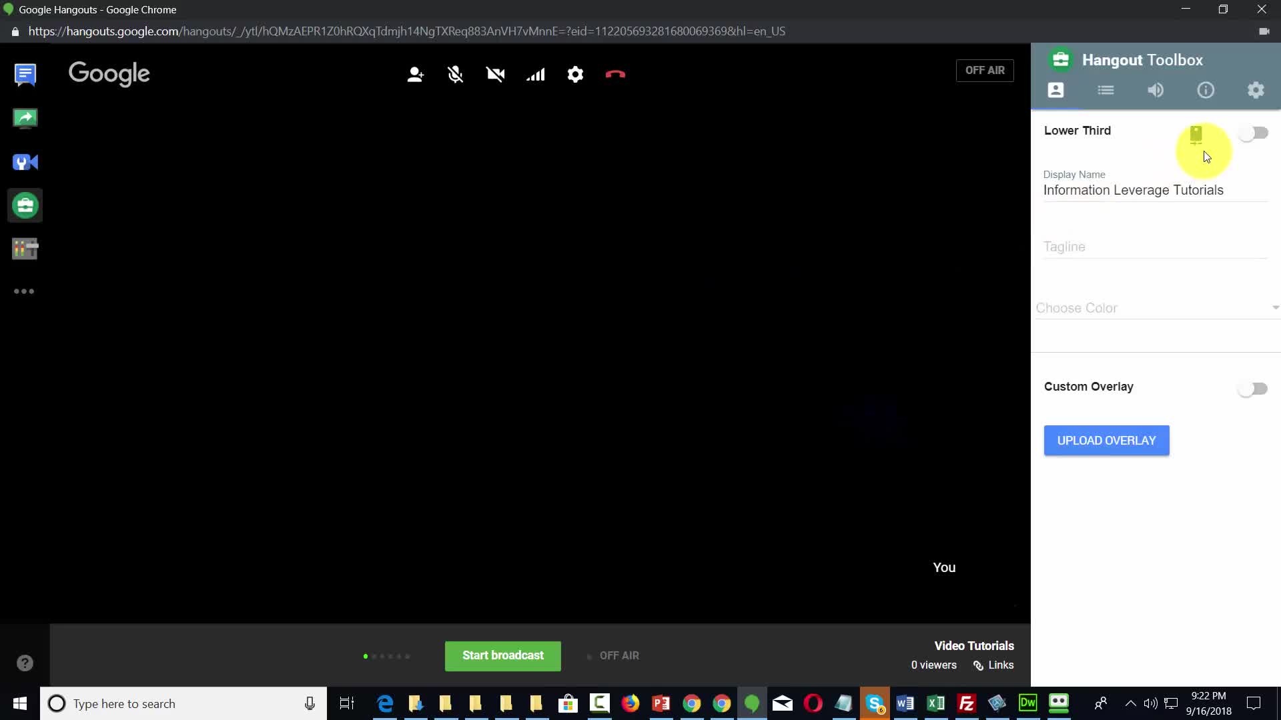Click the Video Tutorials broadcast title
This screenshot has height=720, width=1281.
(x=974, y=646)
